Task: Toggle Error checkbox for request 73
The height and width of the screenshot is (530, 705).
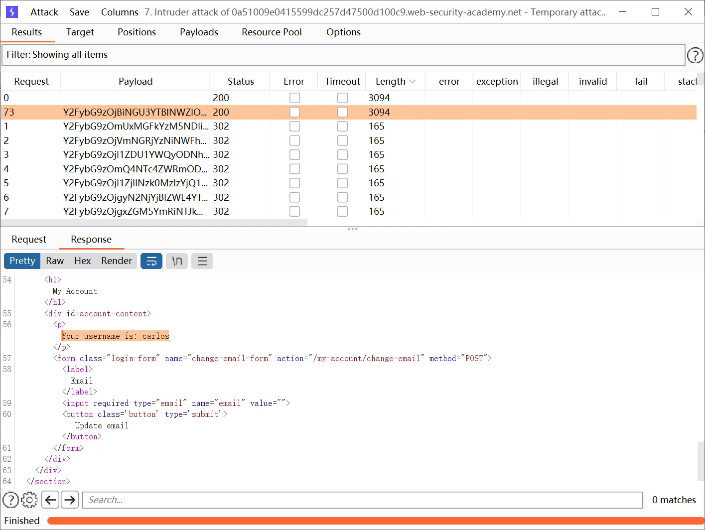Action: pos(294,112)
